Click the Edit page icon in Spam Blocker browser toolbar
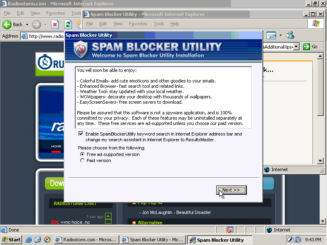Image resolution: width=327 pixels, height=245 pixels. pyautogui.click(x=271, y=36)
